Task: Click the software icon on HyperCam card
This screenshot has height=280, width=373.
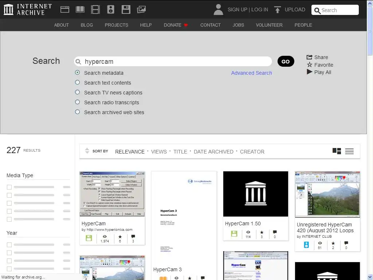Action: [89, 238]
